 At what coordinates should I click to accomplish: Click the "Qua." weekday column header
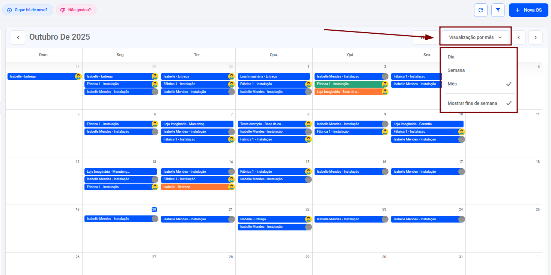(274, 55)
